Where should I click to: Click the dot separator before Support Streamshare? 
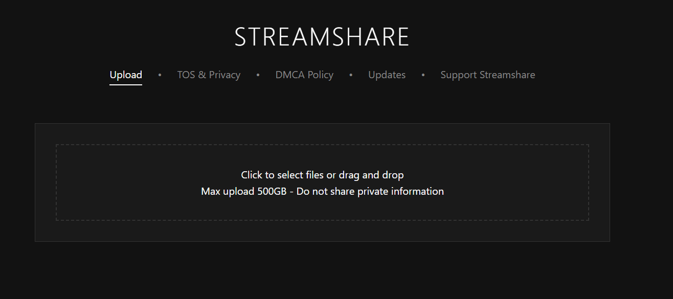pos(423,75)
